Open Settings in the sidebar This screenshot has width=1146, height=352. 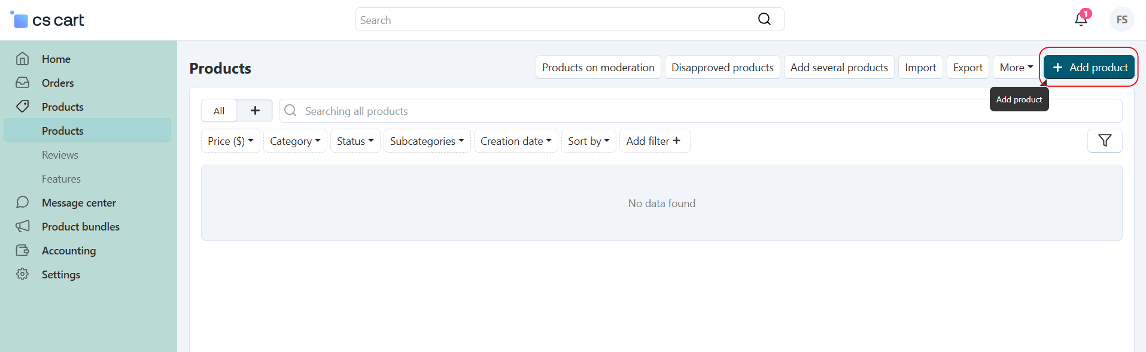[60, 275]
